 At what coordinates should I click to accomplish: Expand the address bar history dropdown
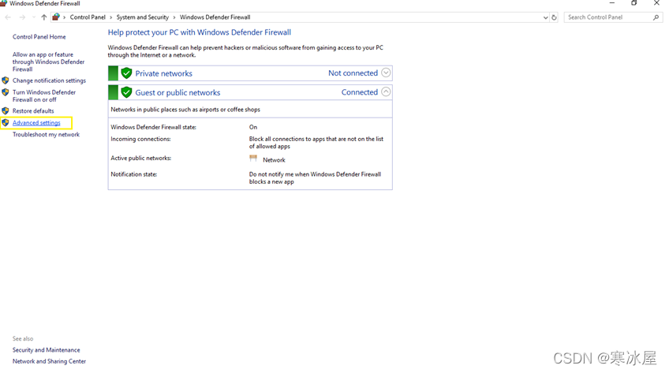click(x=545, y=17)
